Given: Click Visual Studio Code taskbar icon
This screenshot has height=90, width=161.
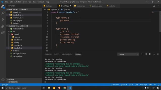Looking at the screenshot, I should (70, 88).
